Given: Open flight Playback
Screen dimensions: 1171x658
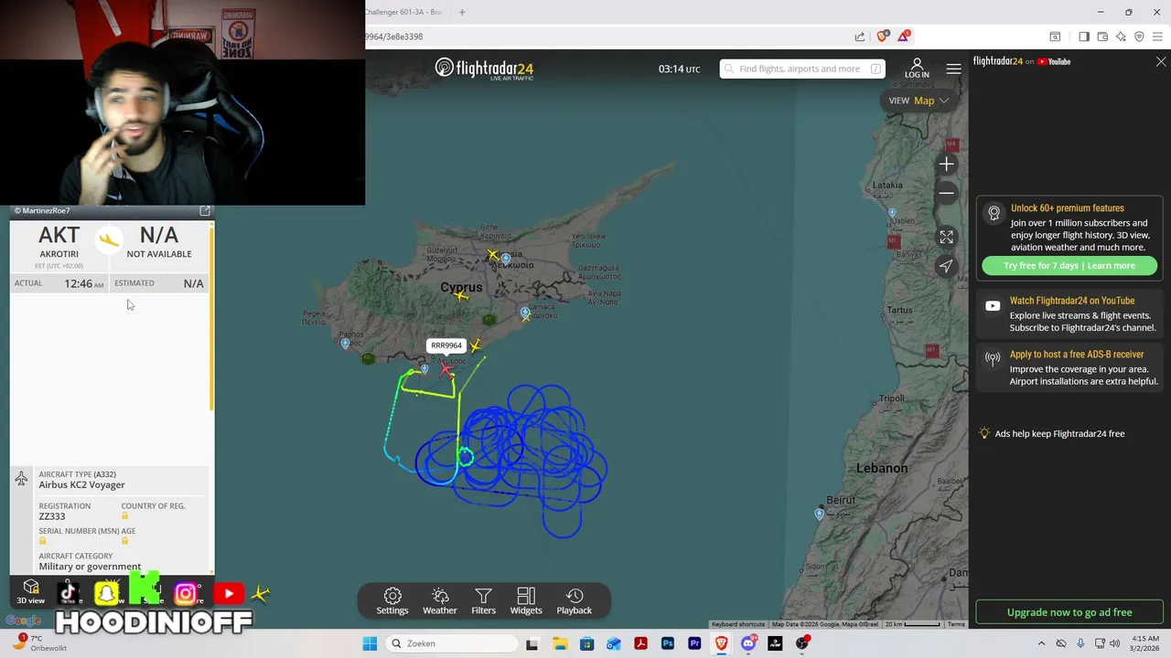Looking at the screenshot, I should click(x=575, y=601).
